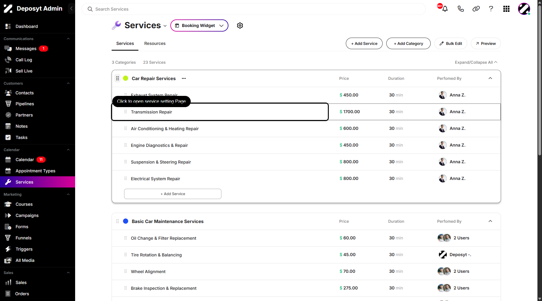
Task: Add a service under Car Repair Services
Action: [x=172, y=194]
